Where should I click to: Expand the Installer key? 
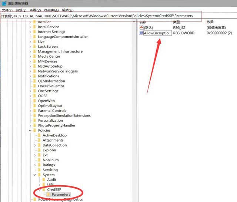[30, 22]
